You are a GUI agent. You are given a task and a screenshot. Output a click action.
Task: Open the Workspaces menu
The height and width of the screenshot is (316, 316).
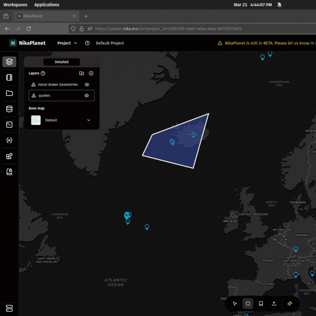tap(15, 5)
